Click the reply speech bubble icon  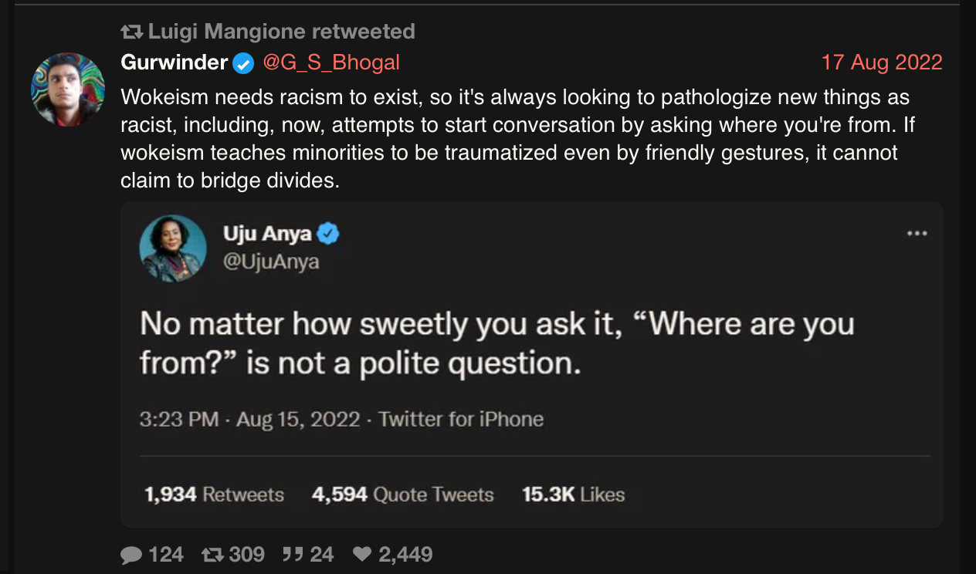[131, 555]
